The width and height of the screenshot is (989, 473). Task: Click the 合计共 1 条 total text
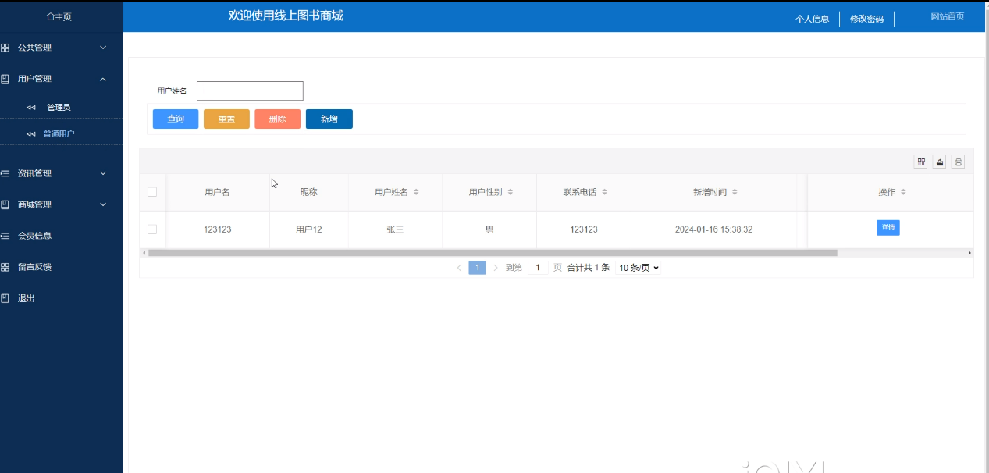tap(588, 268)
